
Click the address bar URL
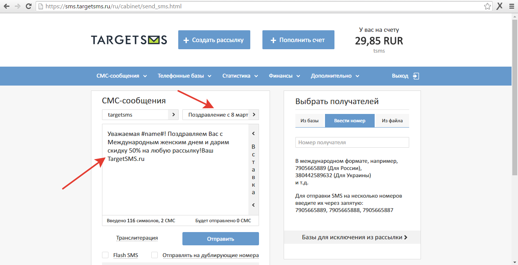pos(113,6)
